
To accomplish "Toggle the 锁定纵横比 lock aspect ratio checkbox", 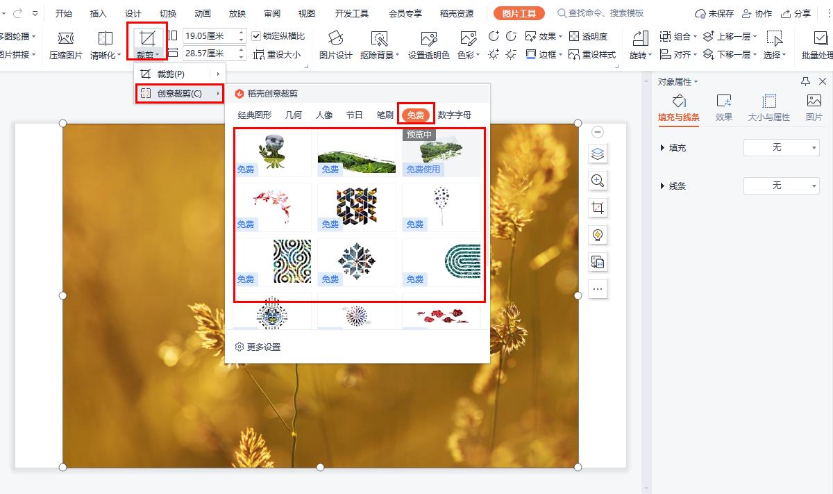I will click(257, 36).
